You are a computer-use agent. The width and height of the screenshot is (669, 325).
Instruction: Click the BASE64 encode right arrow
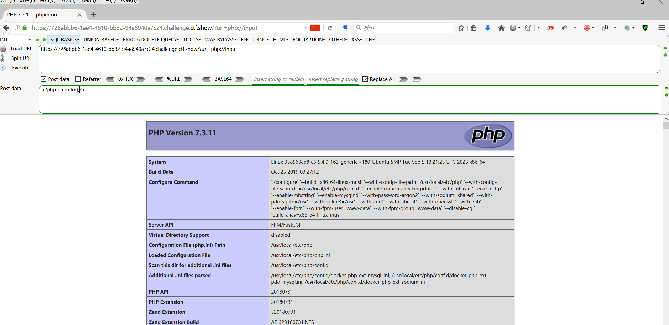click(x=239, y=79)
